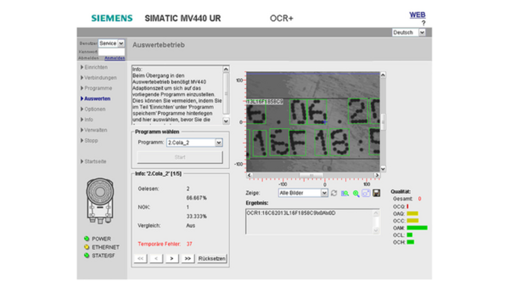Click the NOK value 33.333%

click(x=196, y=216)
